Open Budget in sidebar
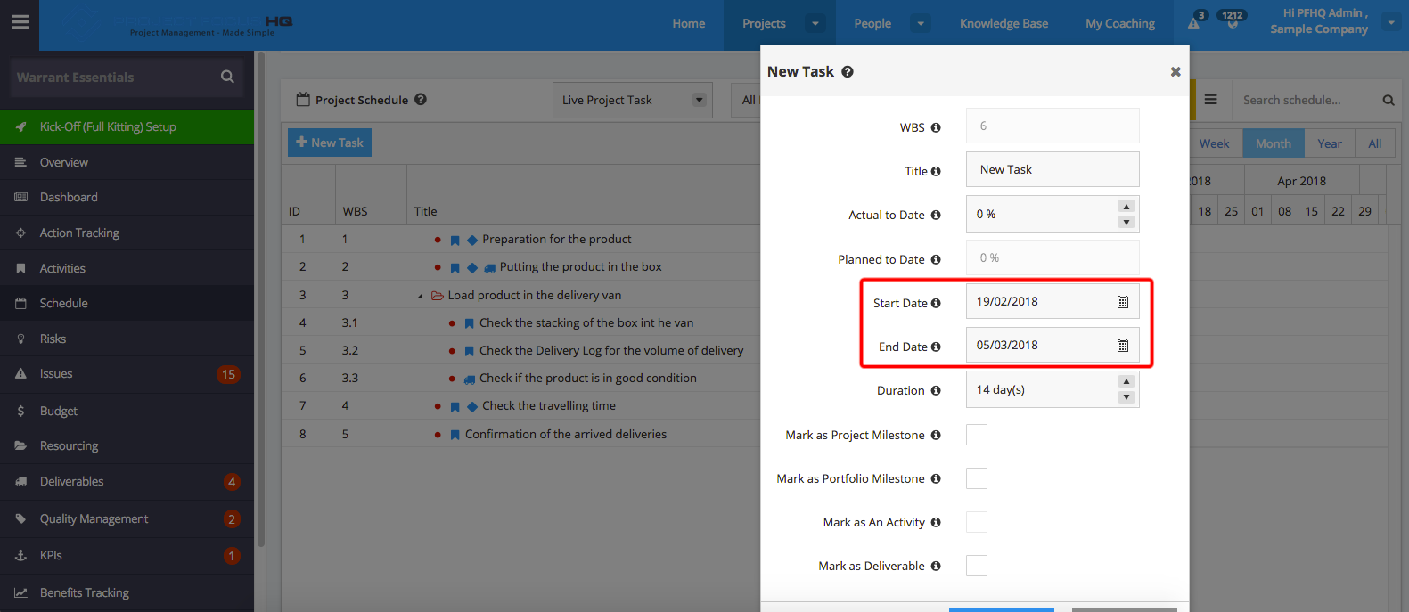This screenshot has height=612, width=1409. (x=127, y=411)
